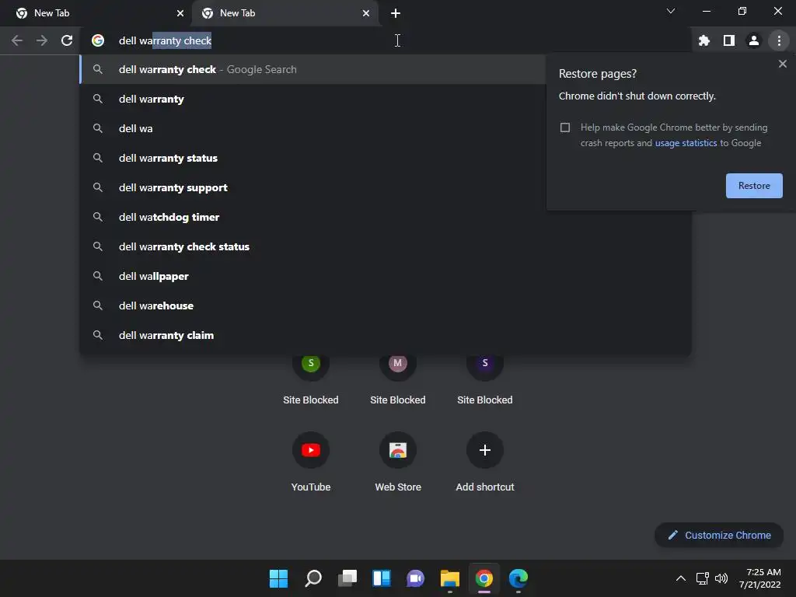Select the second New Tab
Screen dimensions: 796x597
[x=285, y=13]
